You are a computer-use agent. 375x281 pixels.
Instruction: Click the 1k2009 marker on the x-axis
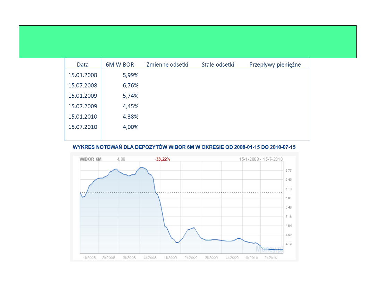tap(170, 258)
